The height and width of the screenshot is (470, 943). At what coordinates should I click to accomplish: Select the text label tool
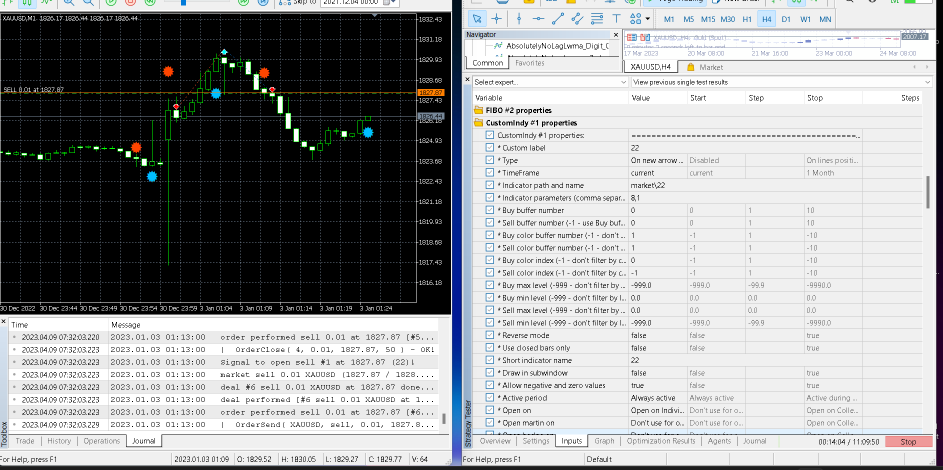[616, 19]
